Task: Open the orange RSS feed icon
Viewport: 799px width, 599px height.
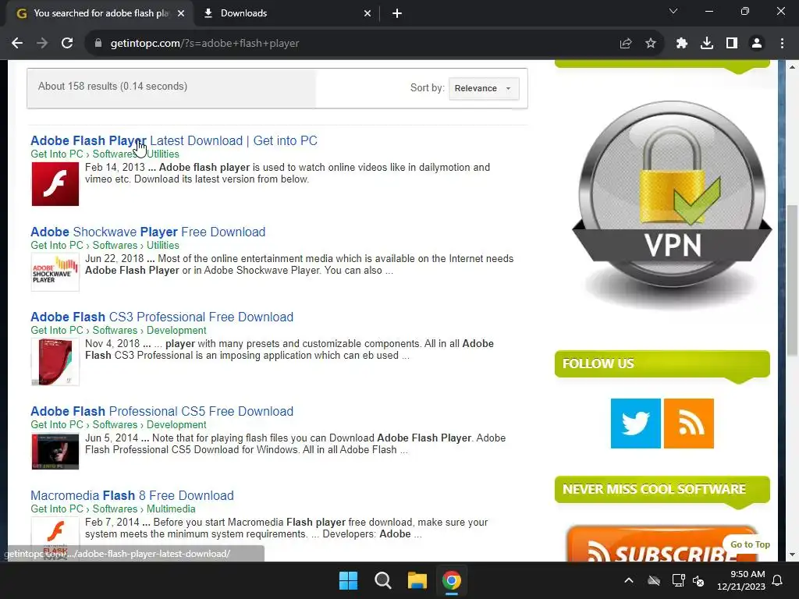Action: [688, 424]
